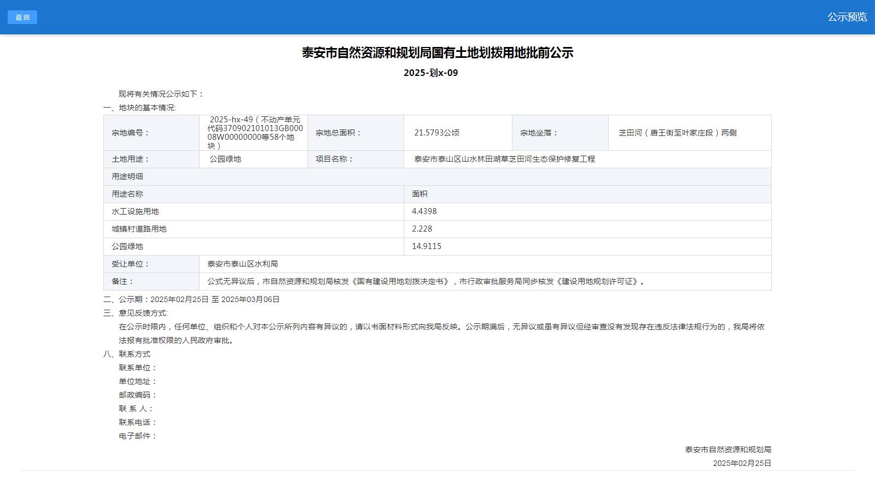Click the 电子邮件 line

138,436
